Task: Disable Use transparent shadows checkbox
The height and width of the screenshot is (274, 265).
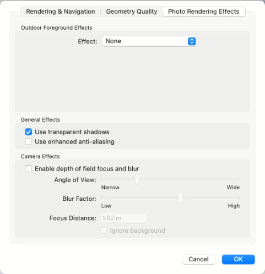Action: 29,132
